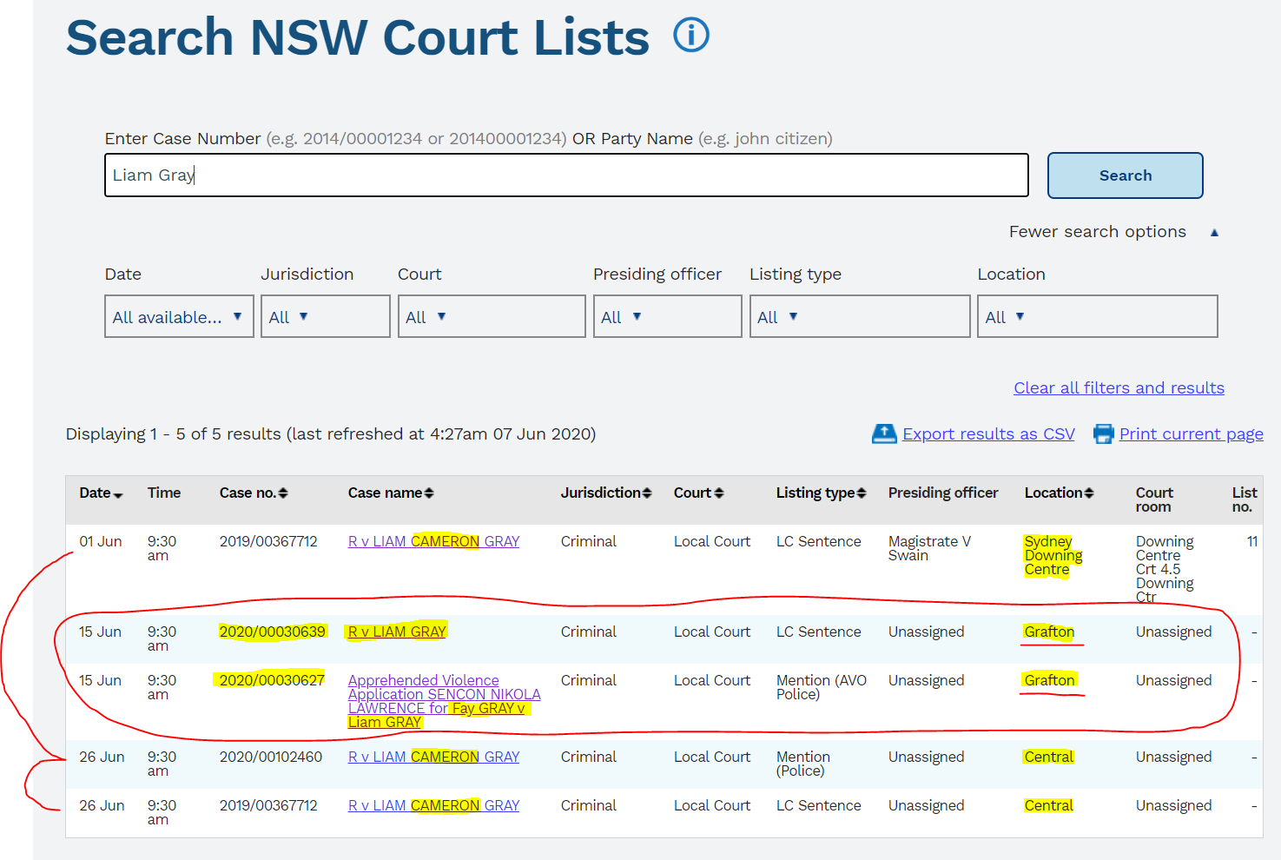Open the Location filter dropdown
Screen dimensions: 1281x860
click(1098, 316)
